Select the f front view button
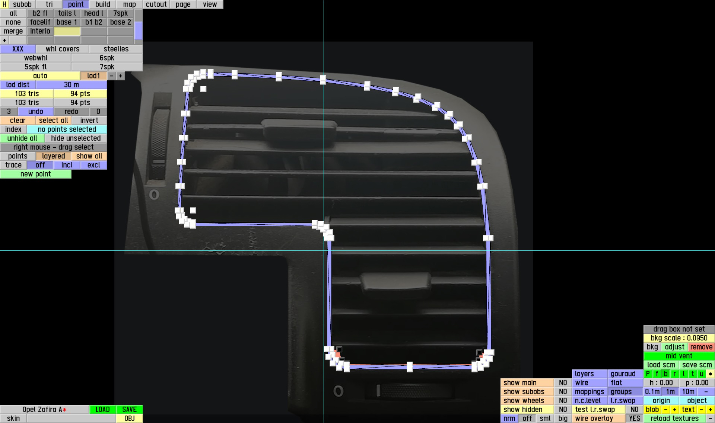 click(x=657, y=374)
